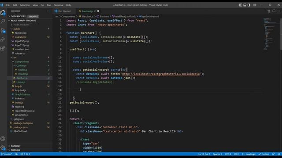Screen dimensions: 282x158
Task: Click the VS Code logo in title bar
Action: (2, 5)
